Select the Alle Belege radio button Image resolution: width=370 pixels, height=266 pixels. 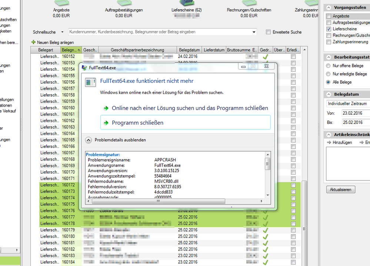pos(328,82)
